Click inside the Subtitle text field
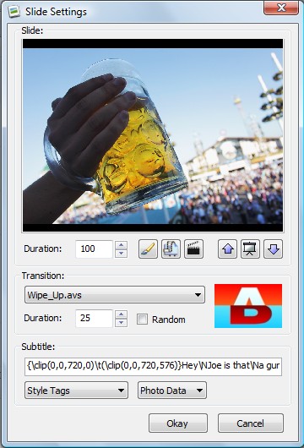This screenshot has height=448, width=304. [x=154, y=366]
